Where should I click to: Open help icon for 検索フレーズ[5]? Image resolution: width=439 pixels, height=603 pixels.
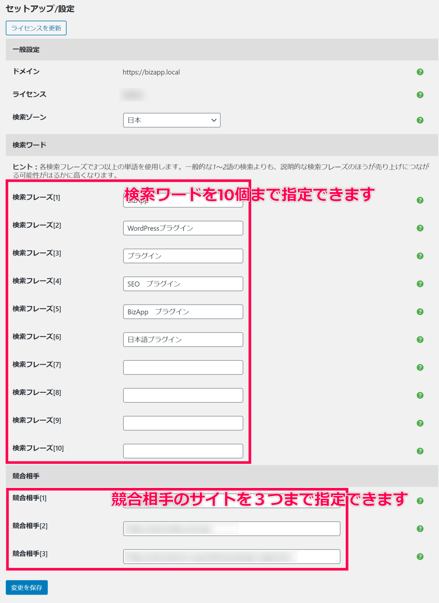tap(420, 312)
